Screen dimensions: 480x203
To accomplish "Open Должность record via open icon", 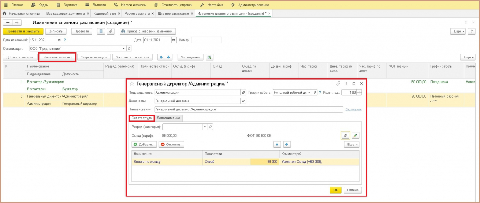I will pyautogui.click(x=244, y=101).
